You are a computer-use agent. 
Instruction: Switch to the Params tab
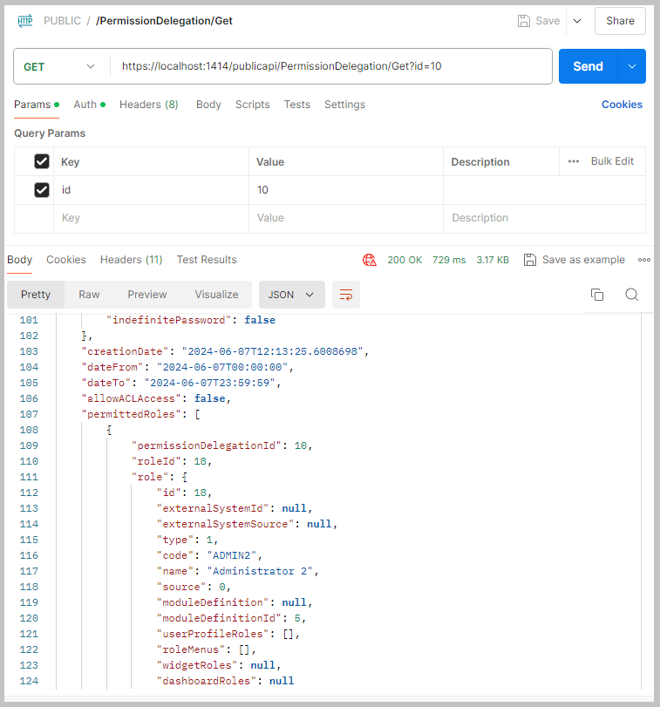[x=37, y=105]
